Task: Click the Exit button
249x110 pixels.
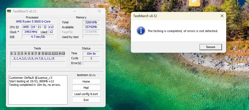Action: [86, 100]
